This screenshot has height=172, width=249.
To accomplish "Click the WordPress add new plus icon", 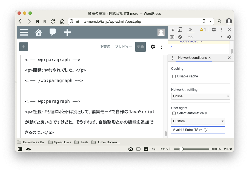I will 67,32.
